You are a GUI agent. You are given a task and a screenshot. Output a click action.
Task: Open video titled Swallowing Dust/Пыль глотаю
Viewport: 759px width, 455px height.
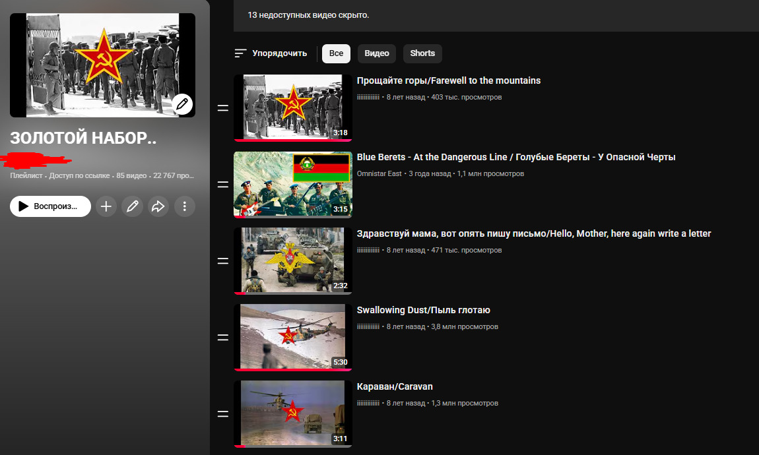(423, 310)
